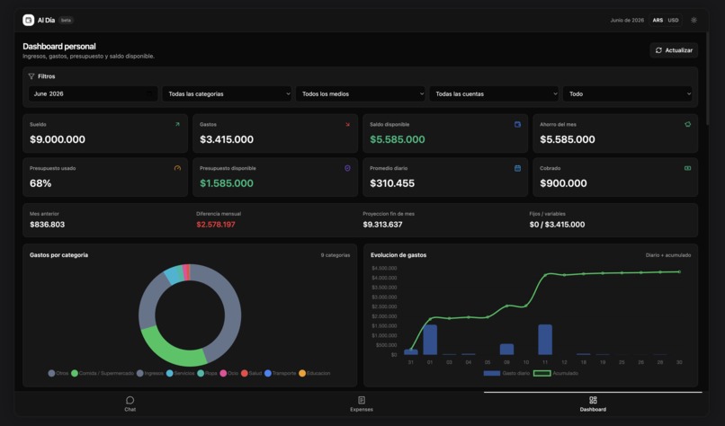Open the June 2026 month picker
The width and height of the screenshot is (725, 426).
[93, 93]
